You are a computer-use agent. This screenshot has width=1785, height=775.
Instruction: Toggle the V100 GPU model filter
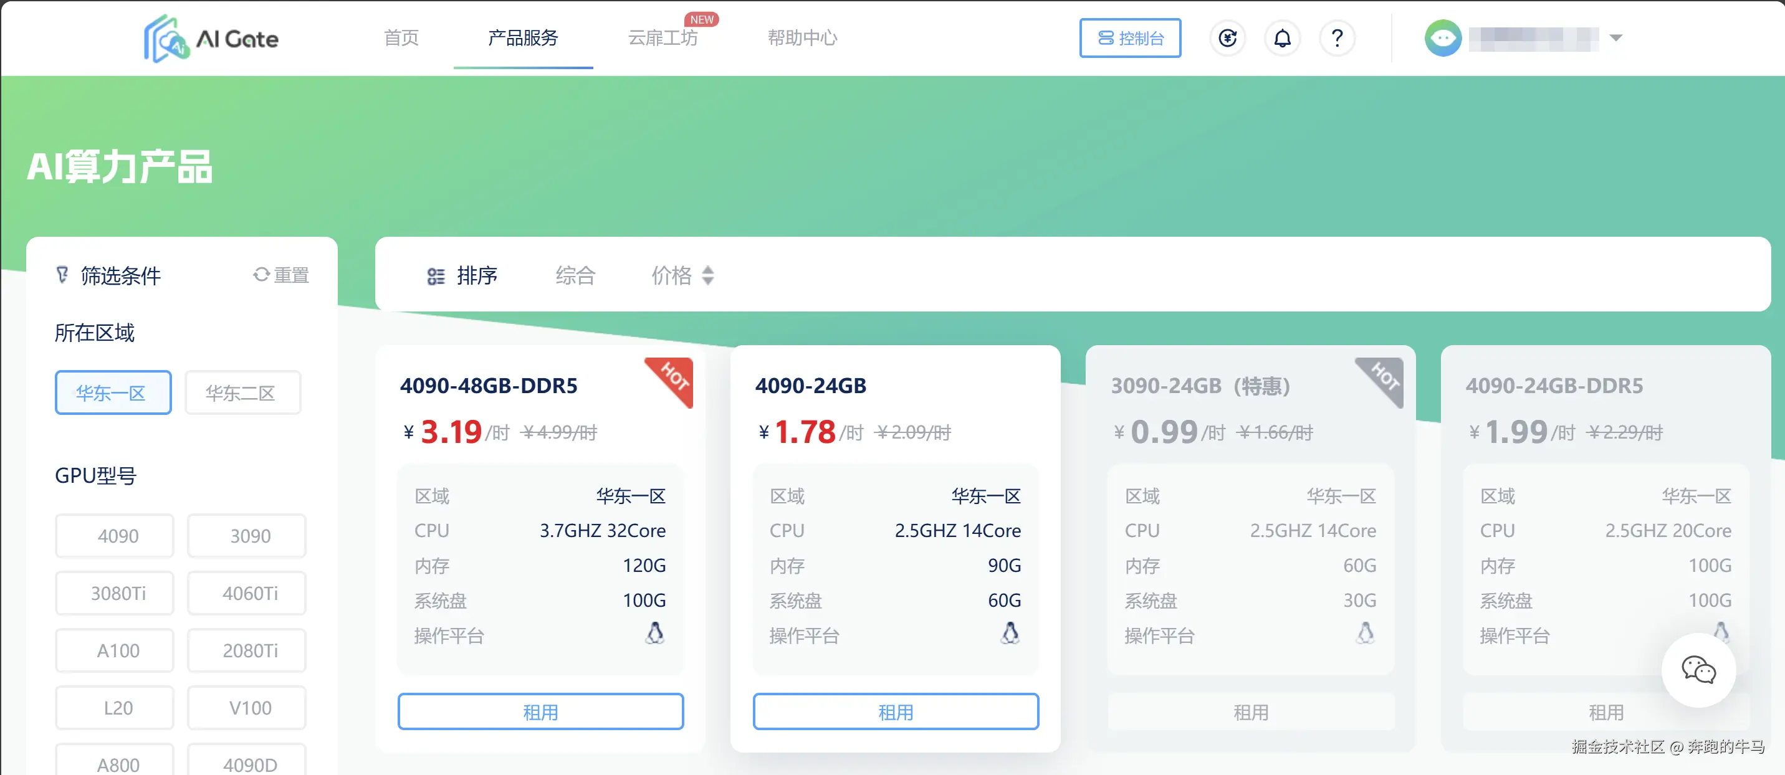(247, 707)
